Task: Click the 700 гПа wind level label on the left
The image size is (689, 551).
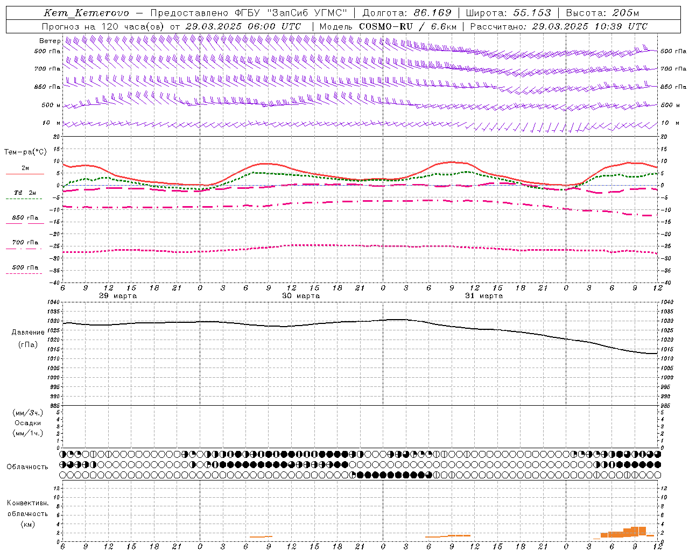Action: (47, 69)
